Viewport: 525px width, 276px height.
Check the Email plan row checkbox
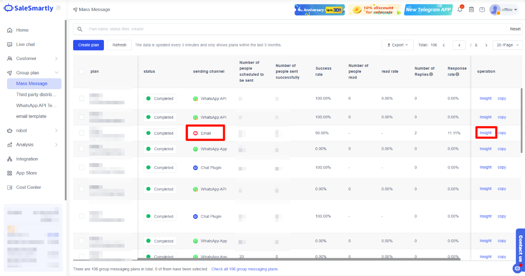tap(81, 133)
